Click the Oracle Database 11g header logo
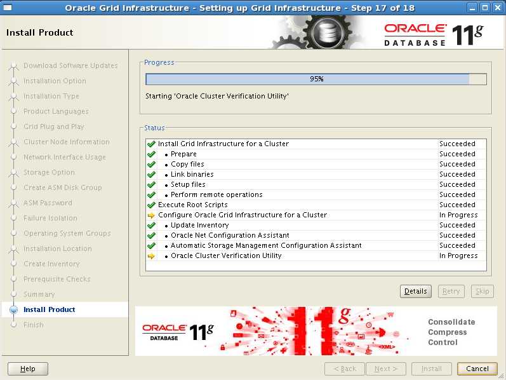 434,34
